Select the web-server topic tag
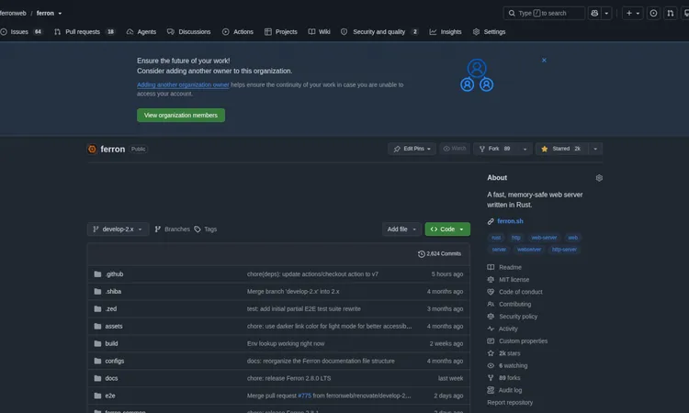689x413 pixels. [x=544, y=238]
